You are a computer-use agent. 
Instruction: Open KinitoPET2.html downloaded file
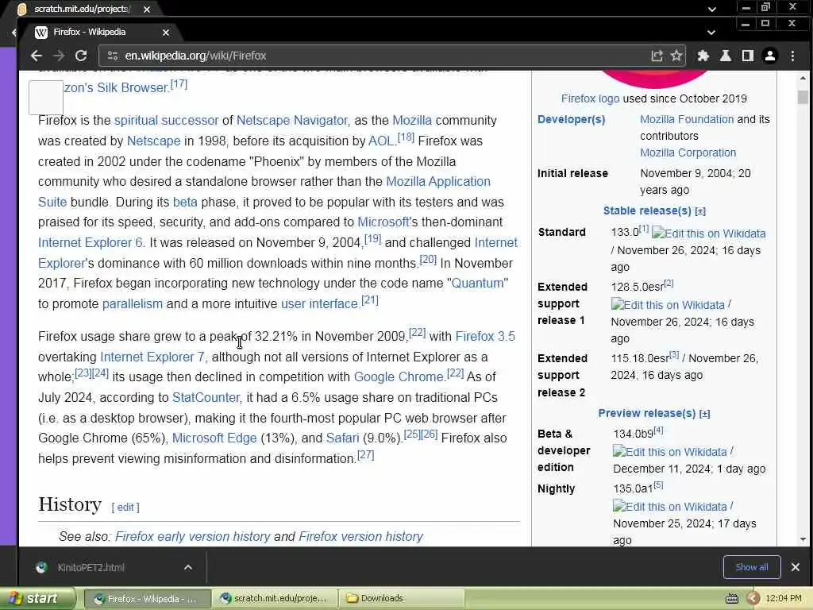tap(91, 567)
